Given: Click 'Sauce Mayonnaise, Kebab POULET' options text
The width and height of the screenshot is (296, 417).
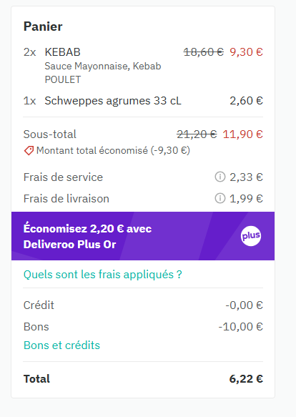Looking at the screenshot, I should (x=103, y=73).
